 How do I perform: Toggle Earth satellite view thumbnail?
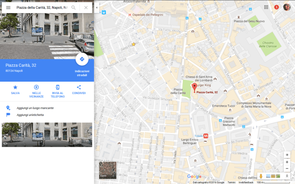tap(108, 170)
